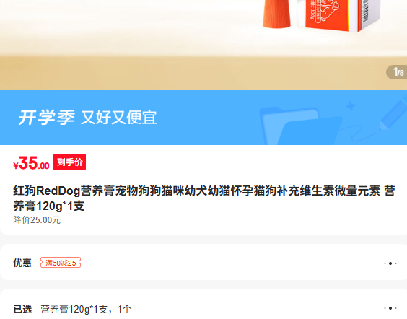Click the 到手价 red price badge

(x=69, y=162)
